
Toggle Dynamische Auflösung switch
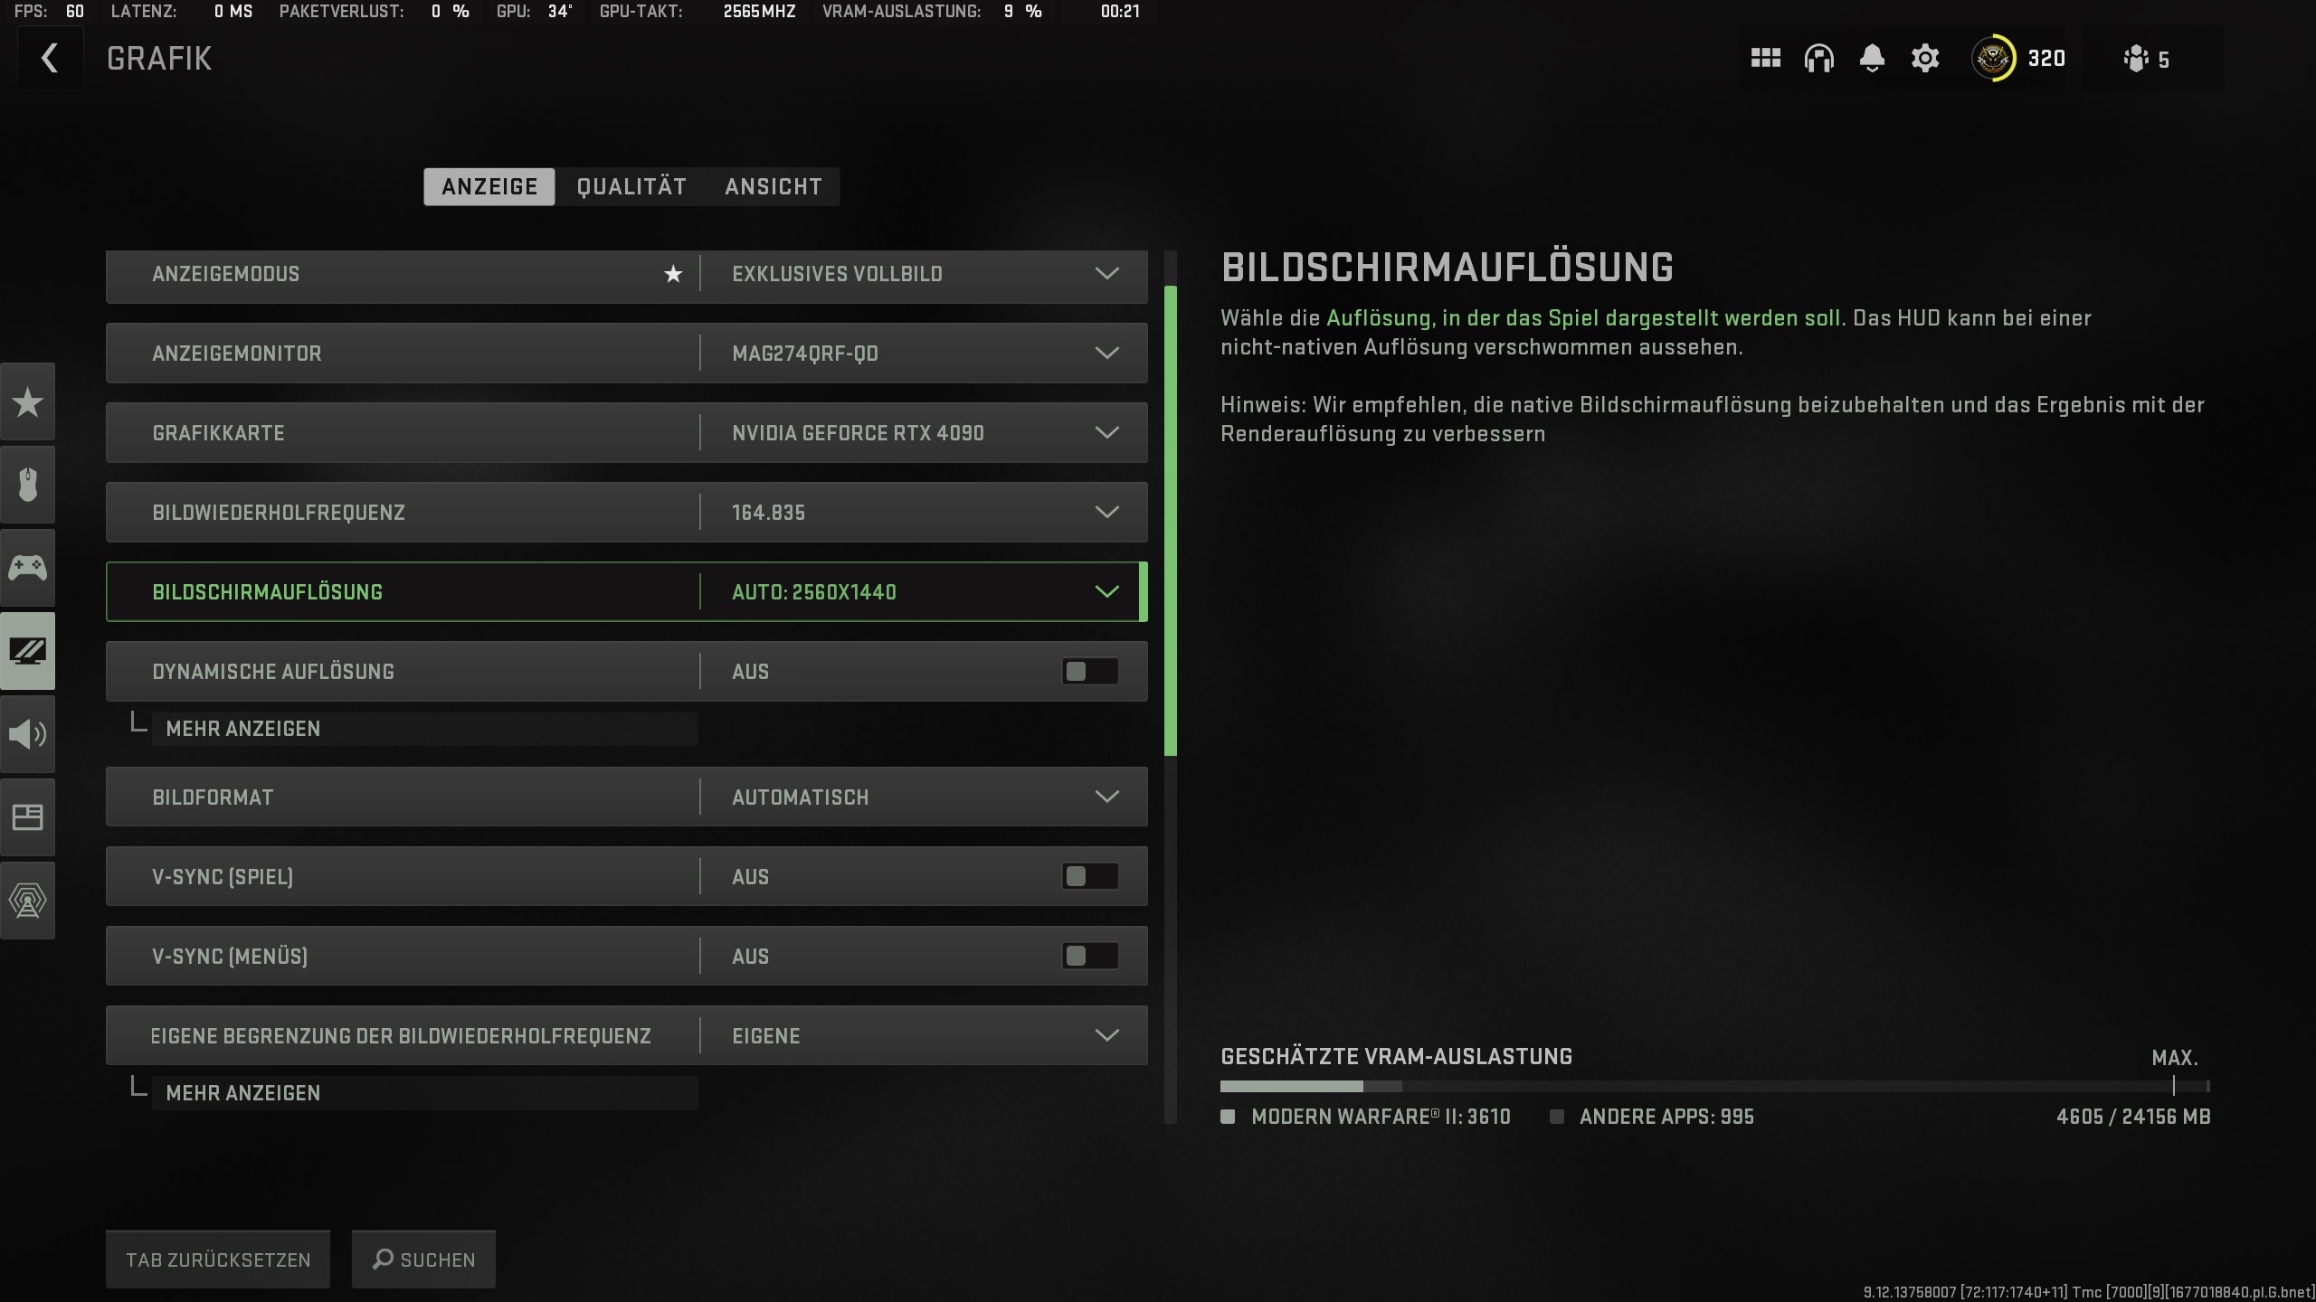[1089, 672]
